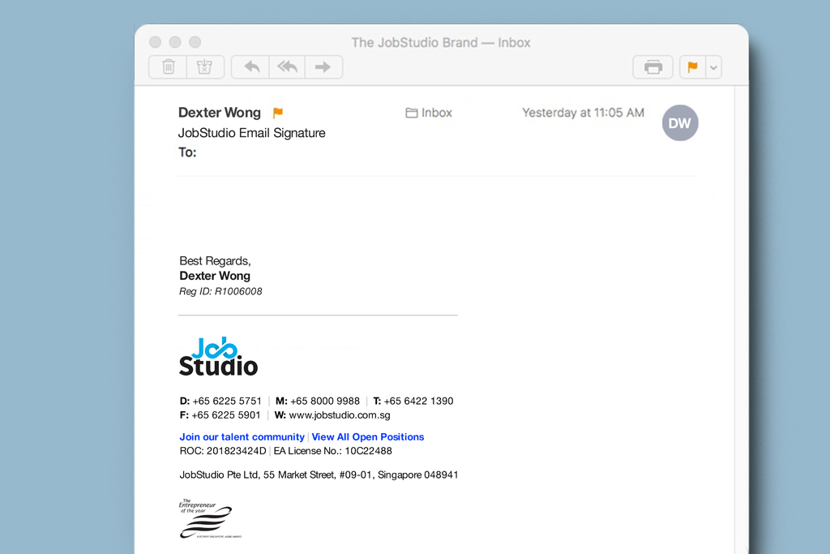Click the 55 Market Street address line
Screen dimensions: 830x554
(319, 475)
